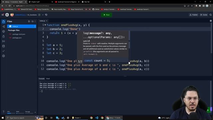
Task: Open the Tailwind CSS Tutorial bookmark
Action: (x=25, y=9)
